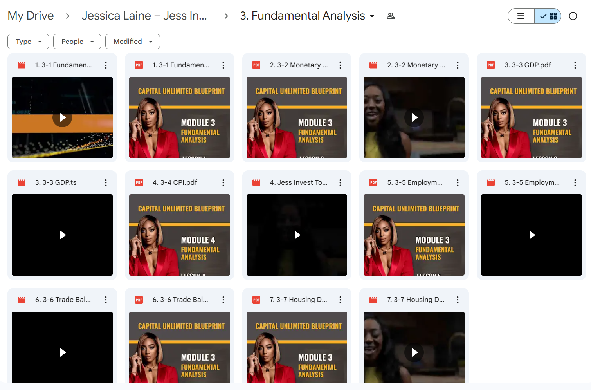Open more actions for 6. 3-6 Trade Bal PDF
The image size is (591, 390).
pos(223,300)
